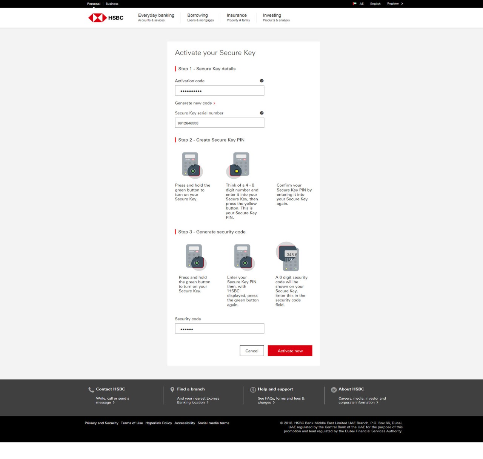The image size is (483, 459).
Task: Click the Cancel button
Action: (252, 351)
